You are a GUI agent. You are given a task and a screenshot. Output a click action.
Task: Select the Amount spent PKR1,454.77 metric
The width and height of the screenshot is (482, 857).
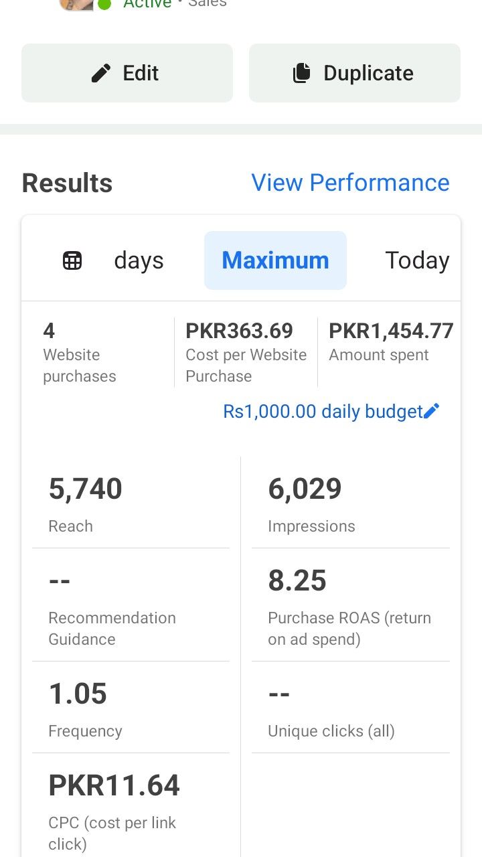(x=391, y=342)
